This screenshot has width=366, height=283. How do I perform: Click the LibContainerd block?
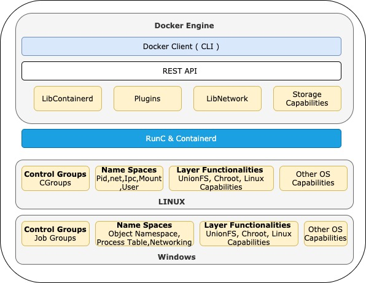(68, 98)
